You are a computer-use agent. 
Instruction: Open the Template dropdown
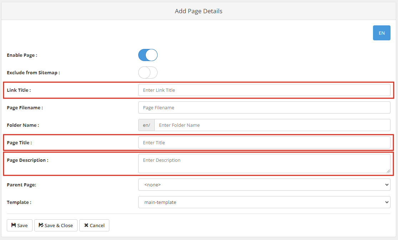pos(264,202)
